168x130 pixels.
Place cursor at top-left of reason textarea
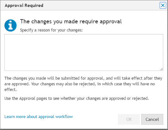(6, 36)
